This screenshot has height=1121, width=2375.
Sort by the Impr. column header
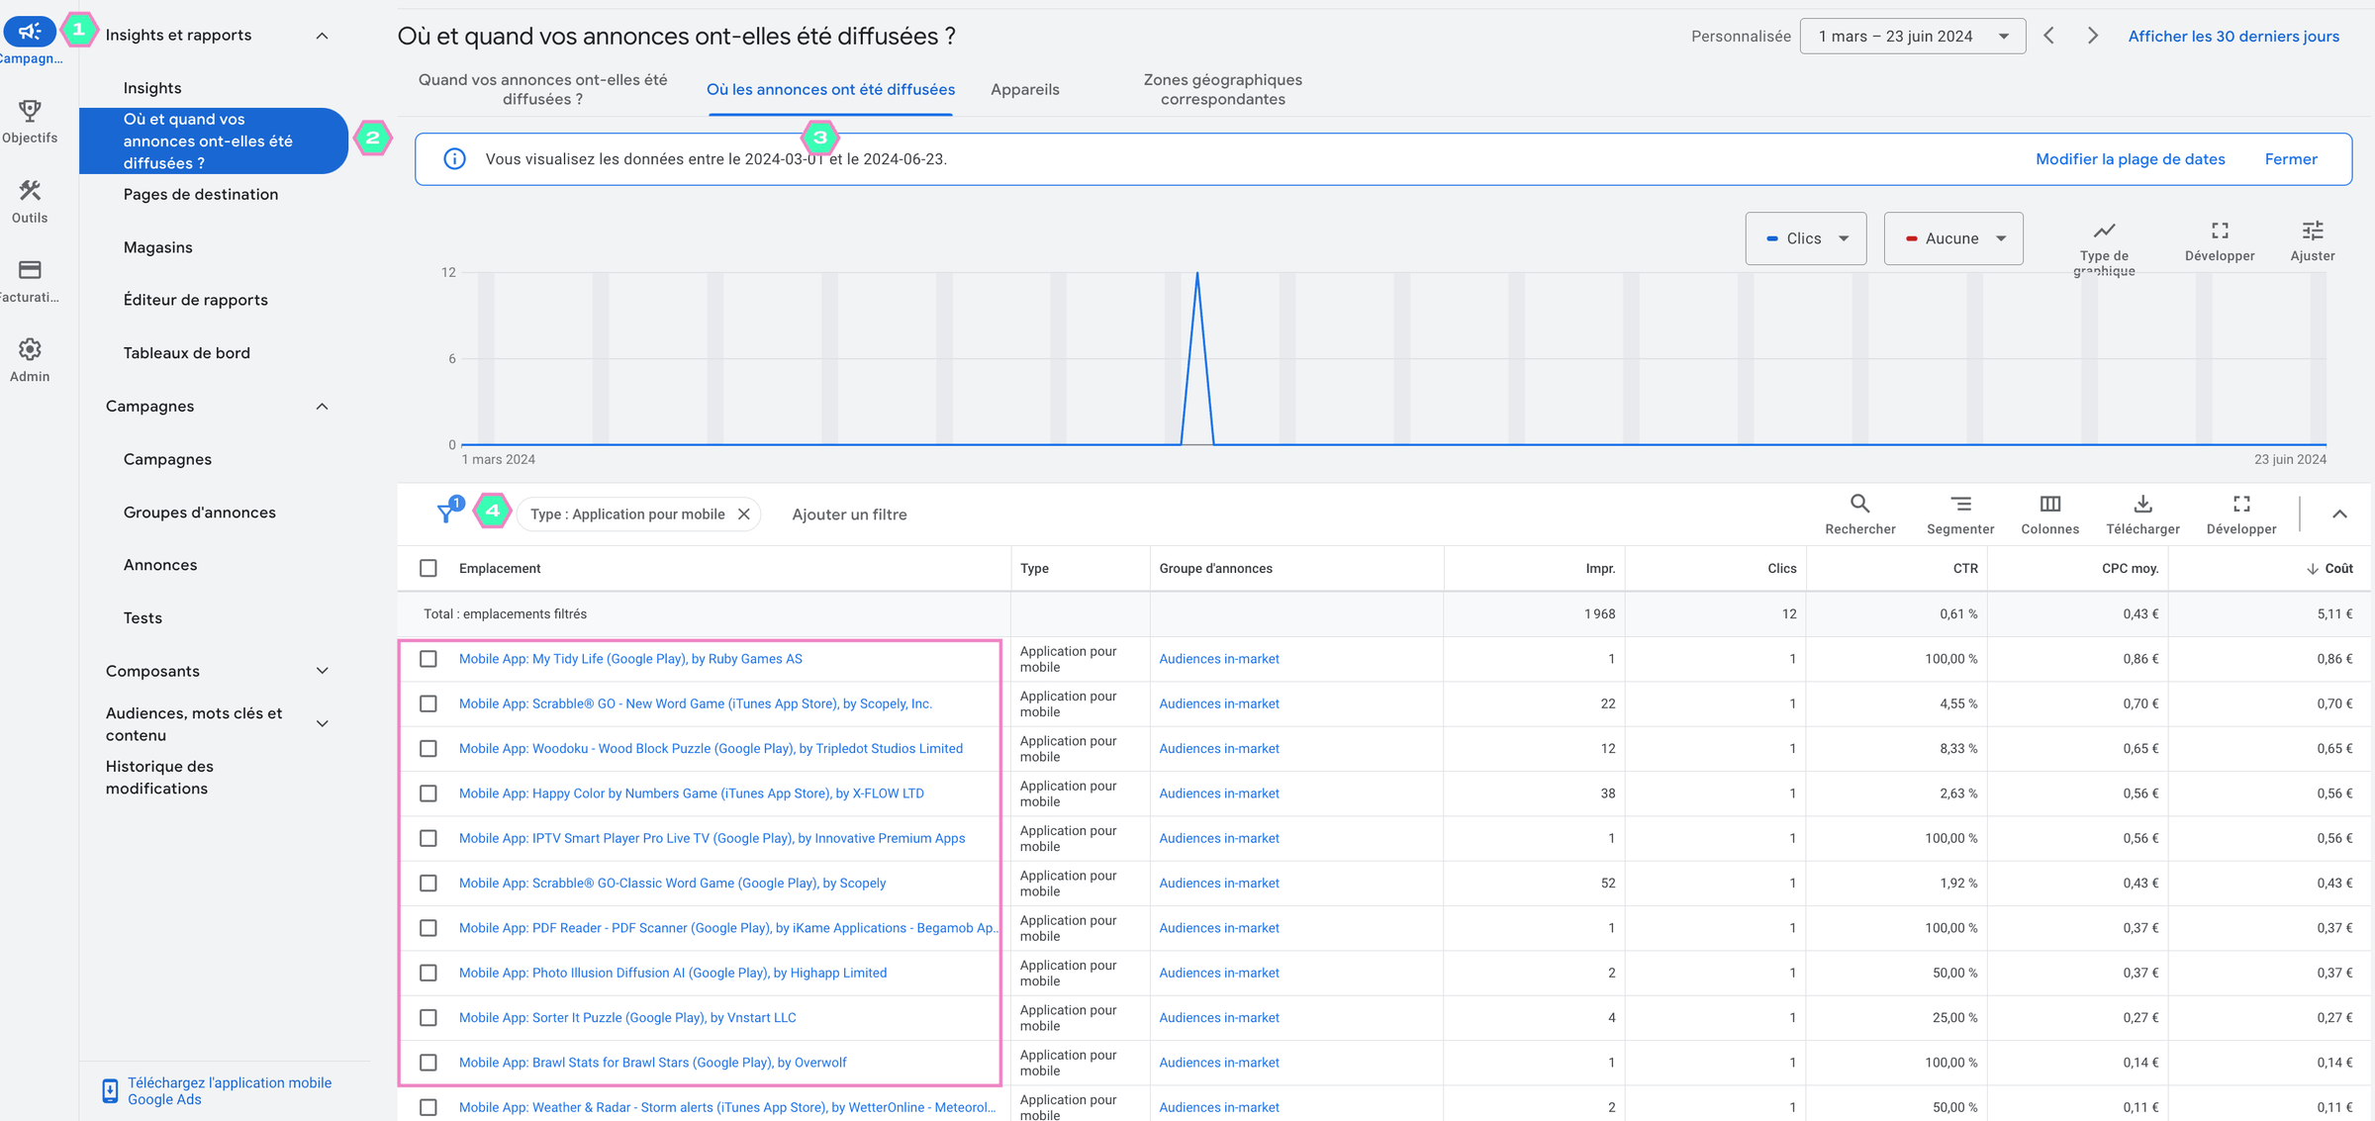click(x=1600, y=568)
